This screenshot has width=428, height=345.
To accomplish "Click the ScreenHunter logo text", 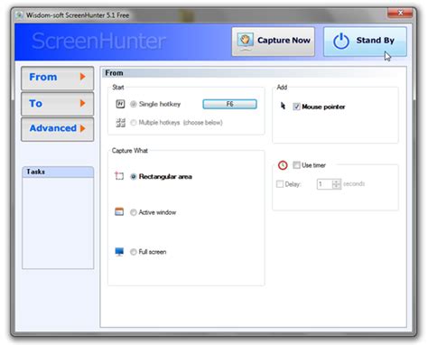I will point(98,42).
